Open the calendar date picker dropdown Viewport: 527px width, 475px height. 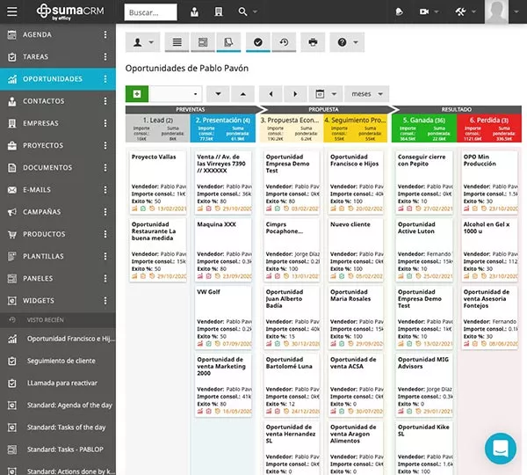click(x=326, y=94)
